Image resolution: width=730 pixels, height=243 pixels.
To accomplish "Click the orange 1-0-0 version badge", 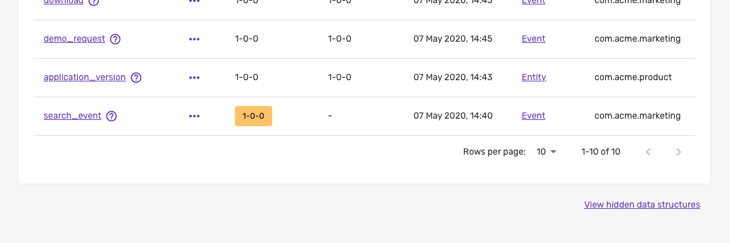I will pyautogui.click(x=253, y=116).
